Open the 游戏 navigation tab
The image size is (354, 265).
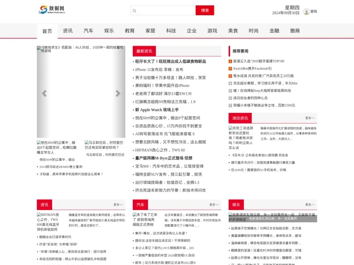coord(212,30)
